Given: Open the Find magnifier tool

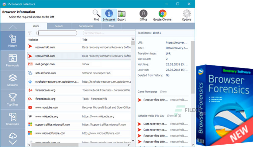Looking at the screenshot, I should tap(96, 15).
